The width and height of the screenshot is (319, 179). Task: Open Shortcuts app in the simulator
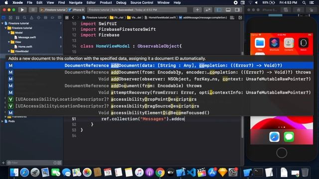pos(274,43)
